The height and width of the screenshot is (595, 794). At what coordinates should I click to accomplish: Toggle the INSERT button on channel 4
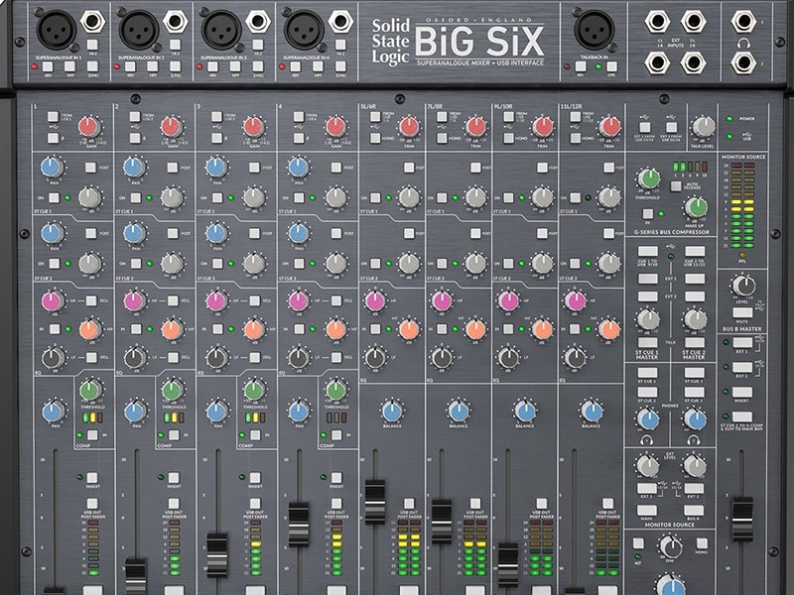tap(336, 478)
